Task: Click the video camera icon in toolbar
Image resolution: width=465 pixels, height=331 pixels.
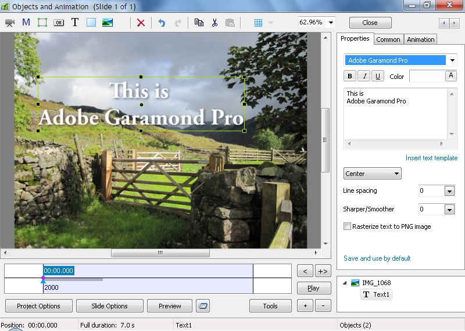Action: (10, 23)
